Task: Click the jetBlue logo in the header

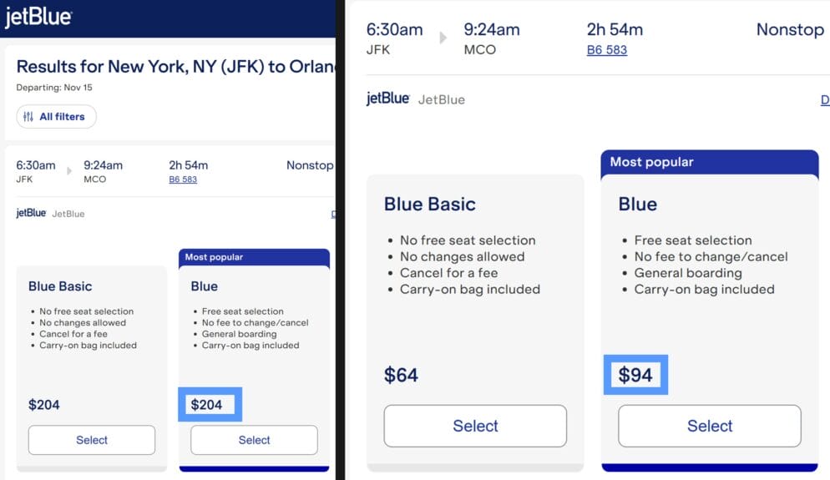Action: point(38,18)
